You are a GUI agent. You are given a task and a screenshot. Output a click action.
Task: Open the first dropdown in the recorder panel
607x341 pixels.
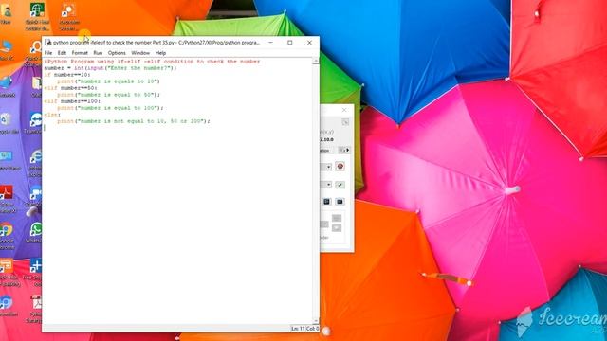328,167
